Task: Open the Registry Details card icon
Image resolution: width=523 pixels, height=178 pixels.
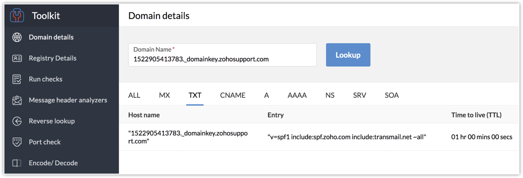Action: pyautogui.click(x=17, y=58)
